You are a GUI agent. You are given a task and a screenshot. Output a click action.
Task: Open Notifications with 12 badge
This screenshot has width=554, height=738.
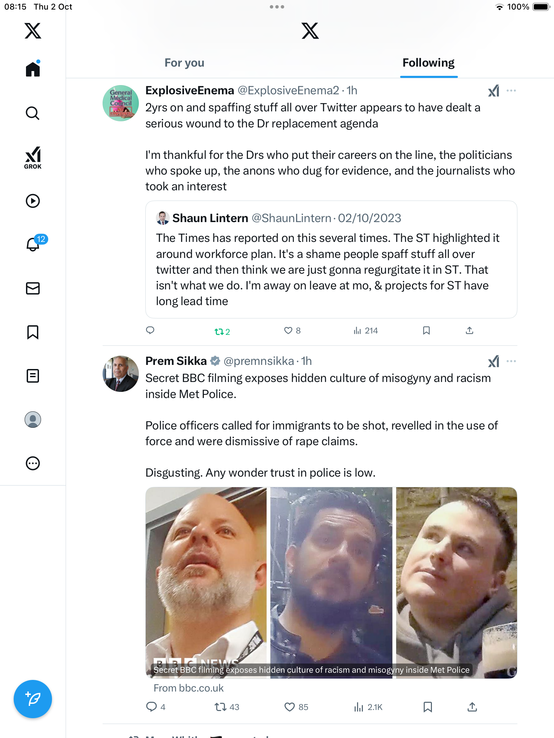click(34, 244)
